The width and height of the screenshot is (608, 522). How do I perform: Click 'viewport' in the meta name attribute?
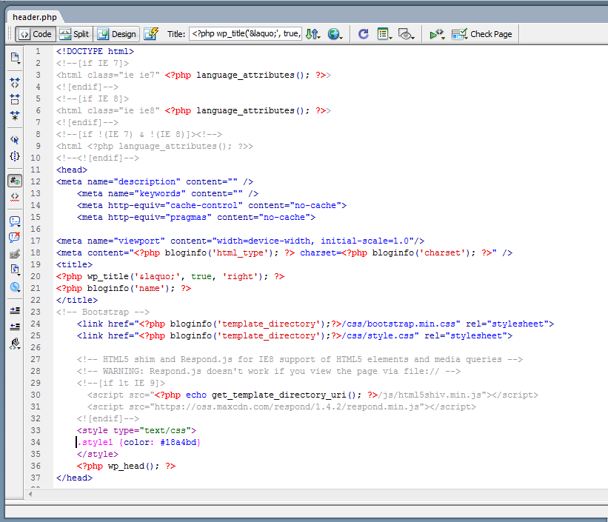tap(139, 241)
